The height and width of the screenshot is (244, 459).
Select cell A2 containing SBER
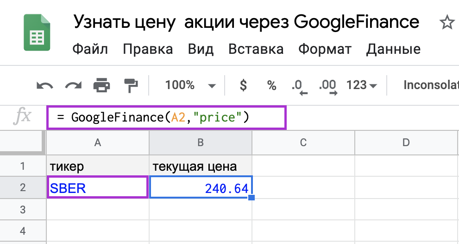[98, 188]
